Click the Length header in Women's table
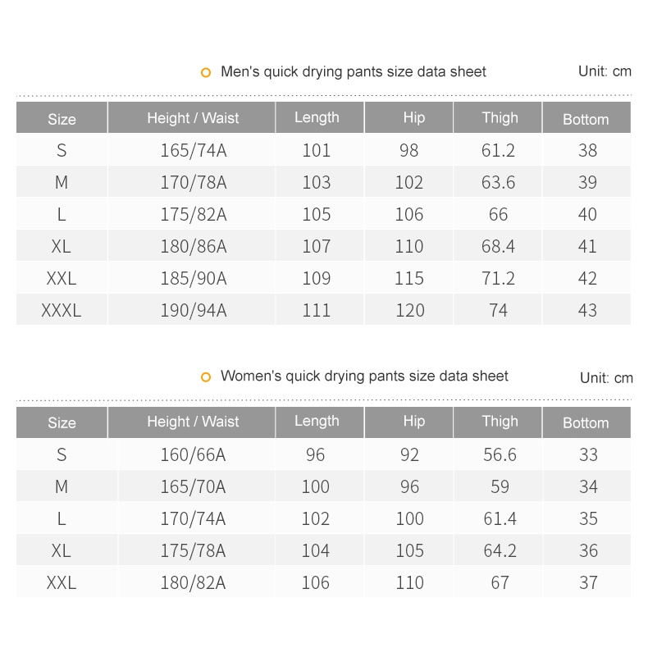The width and height of the screenshot is (648, 648). pyautogui.click(x=316, y=422)
